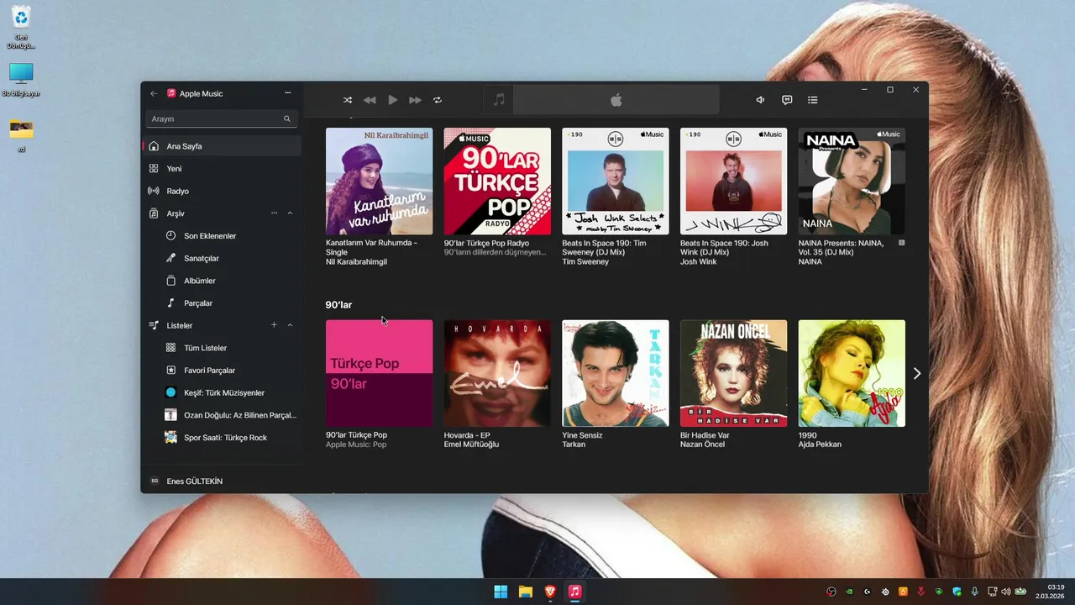Viewport: 1075px width, 605px height.
Task: Click the Tarkan artist name
Action: 574,445
